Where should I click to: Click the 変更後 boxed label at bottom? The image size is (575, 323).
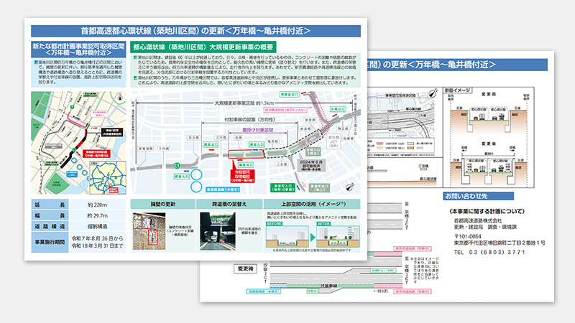[246, 269]
